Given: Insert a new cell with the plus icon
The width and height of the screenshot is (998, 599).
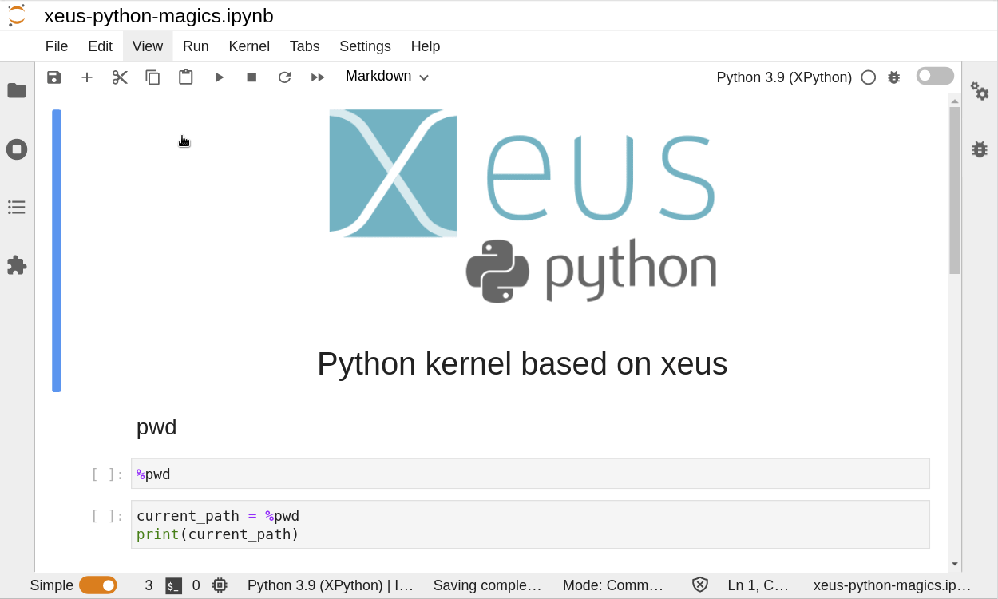Looking at the screenshot, I should pos(87,77).
